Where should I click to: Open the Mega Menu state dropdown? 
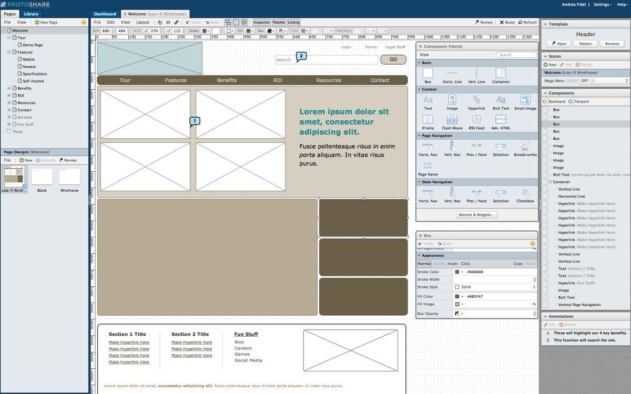(x=604, y=81)
